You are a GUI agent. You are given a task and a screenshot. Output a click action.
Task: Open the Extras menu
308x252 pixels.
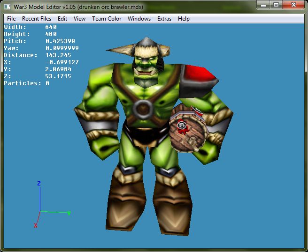pos(164,19)
